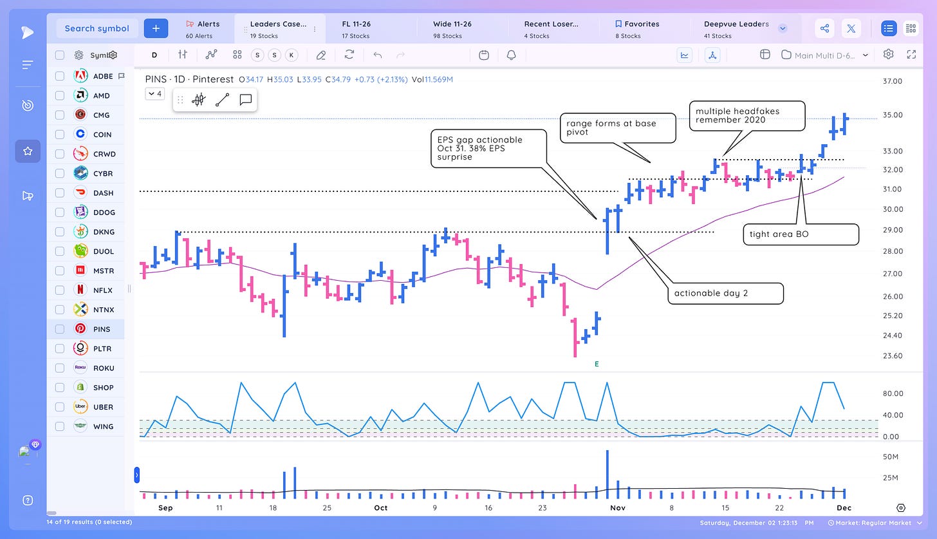Check the AMD row checkbox
937x539 pixels.
pyautogui.click(x=60, y=95)
